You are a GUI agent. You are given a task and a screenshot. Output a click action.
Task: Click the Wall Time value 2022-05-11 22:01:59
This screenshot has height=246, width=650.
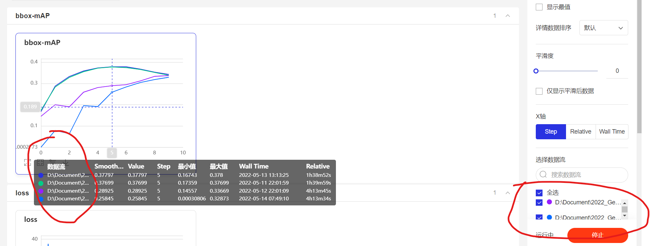(x=264, y=183)
